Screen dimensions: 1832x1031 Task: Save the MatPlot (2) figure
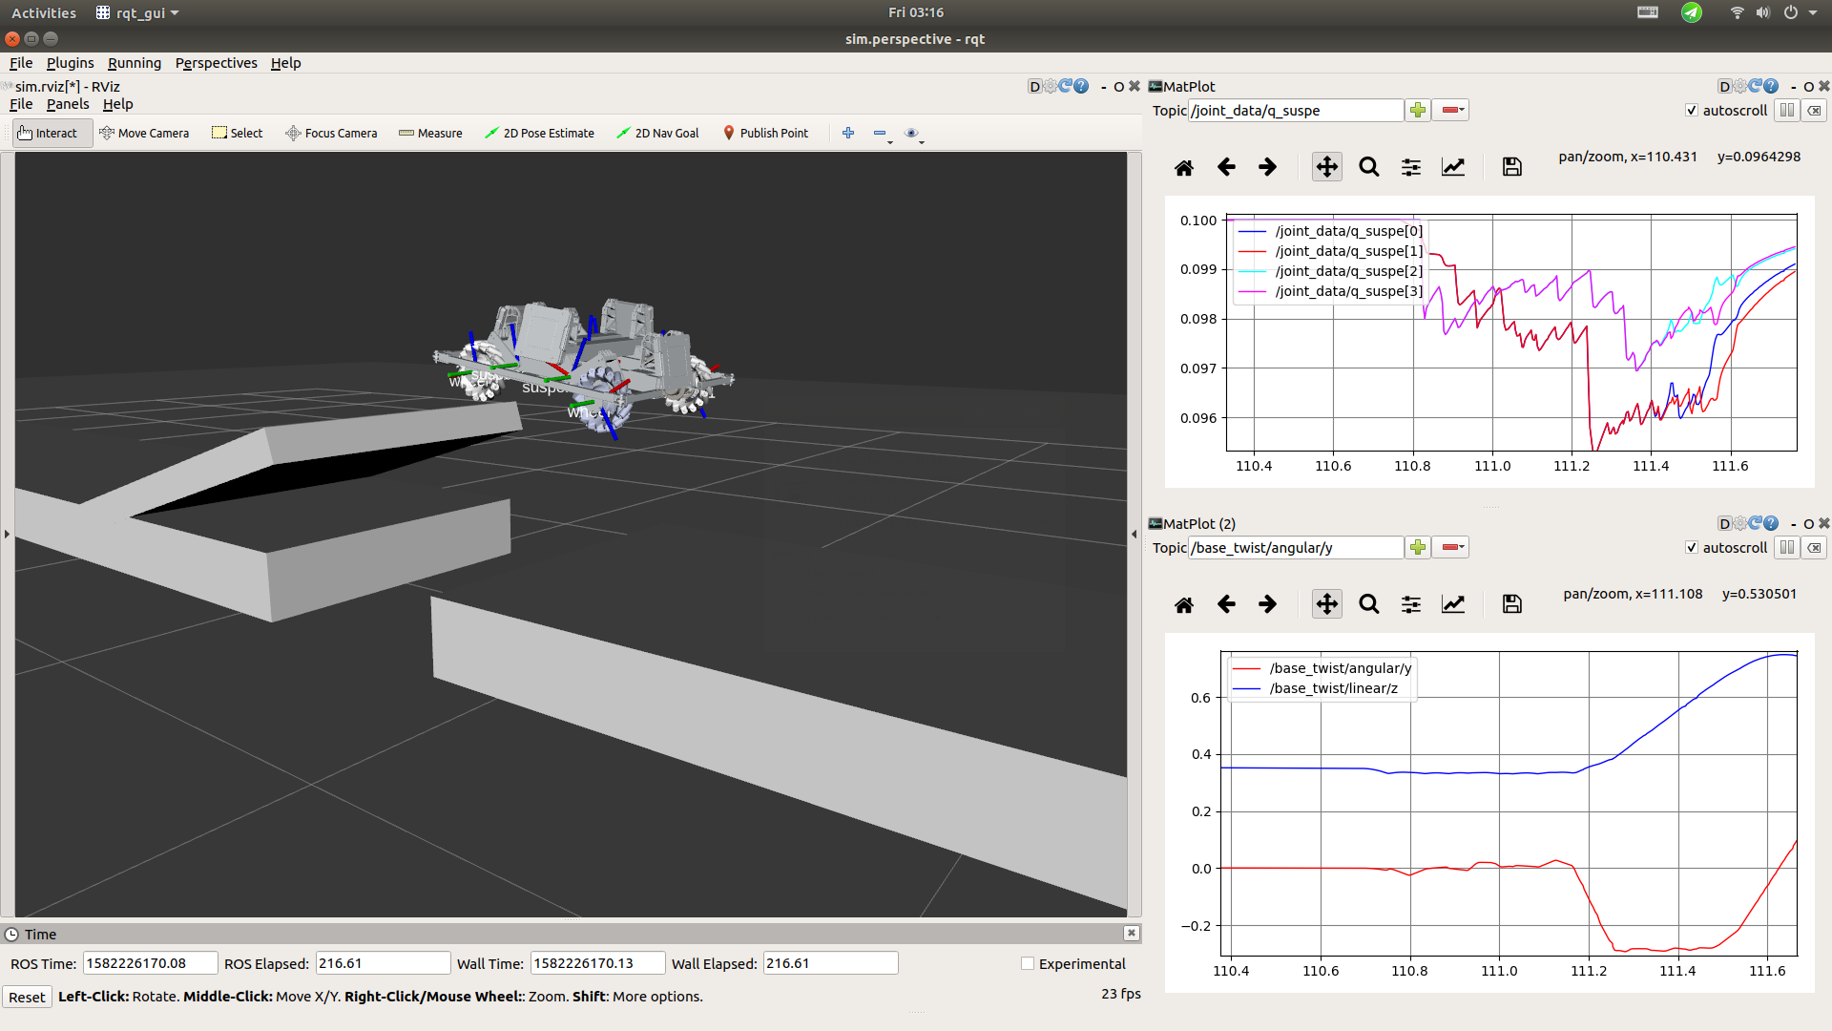coord(1512,604)
